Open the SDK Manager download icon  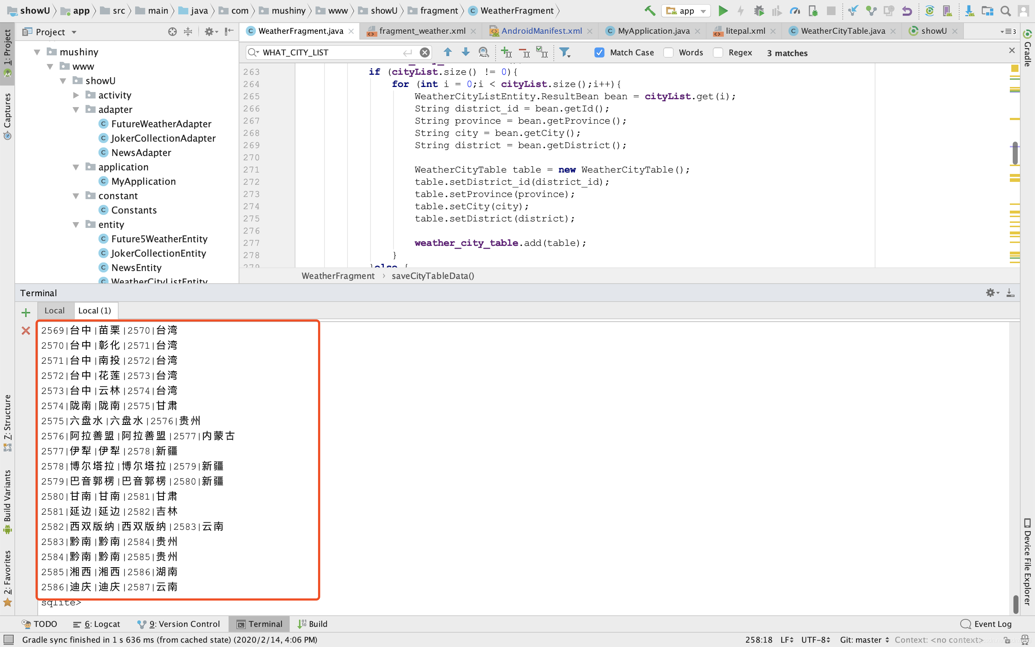coord(970,11)
